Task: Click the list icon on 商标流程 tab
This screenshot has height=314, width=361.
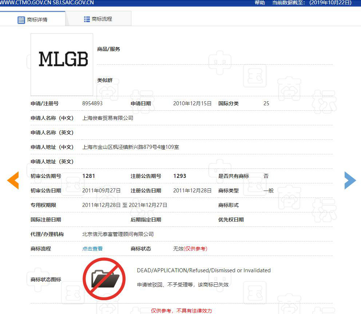Action: tap(87, 18)
